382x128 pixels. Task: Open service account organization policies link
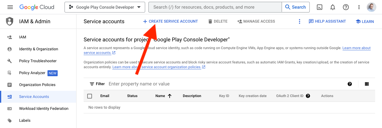coord(157,67)
